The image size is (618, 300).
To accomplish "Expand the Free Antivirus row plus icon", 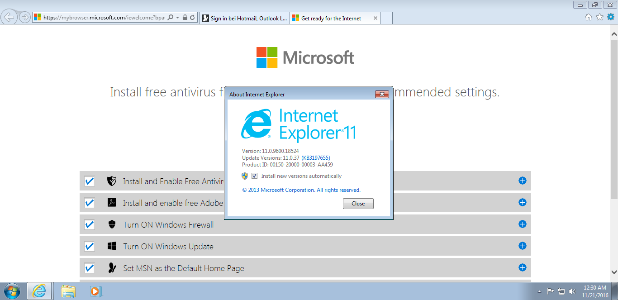I will click(523, 181).
